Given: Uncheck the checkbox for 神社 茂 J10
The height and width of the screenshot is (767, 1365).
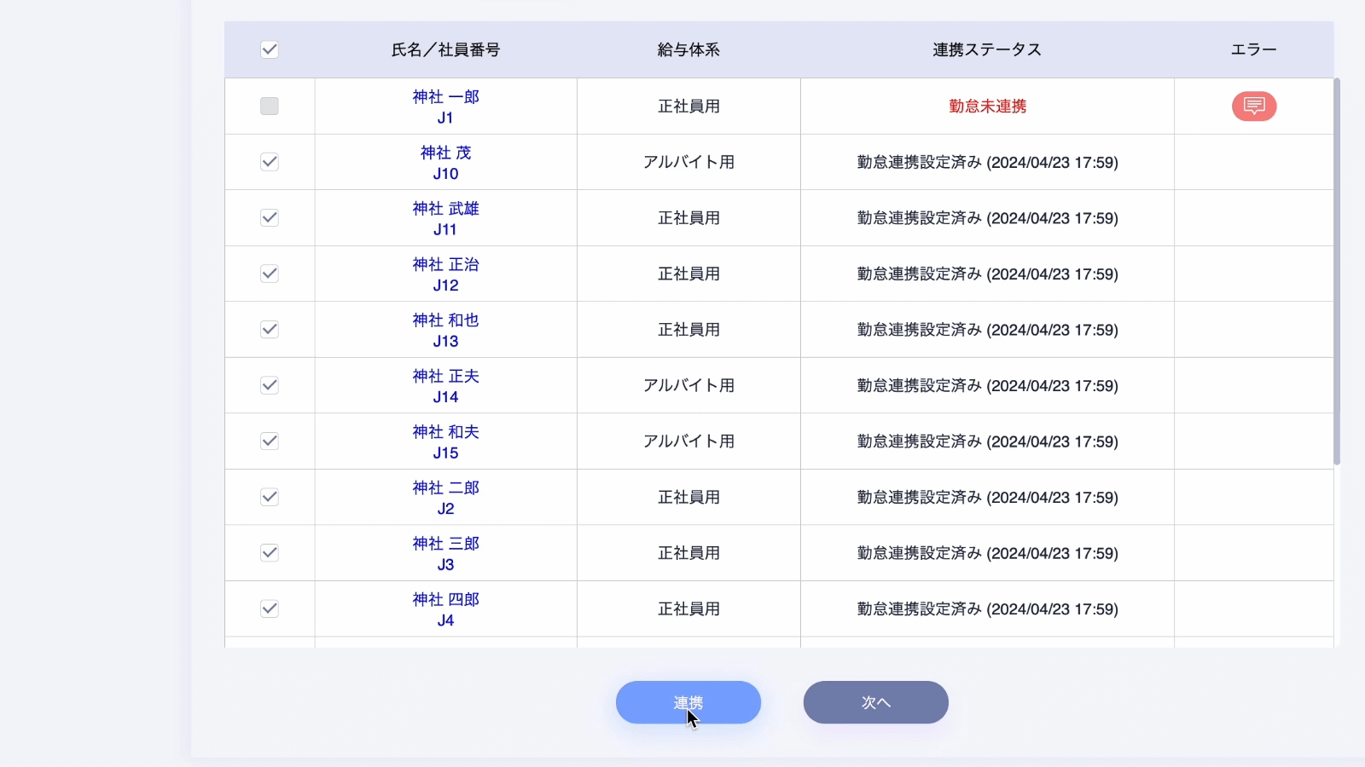Looking at the screenshot, I should pos(270,162).
